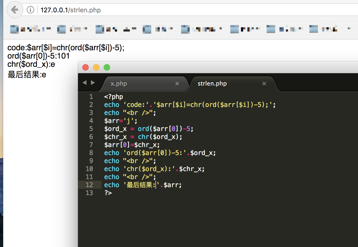Place cursor on $arr[0]=$chr_x; line
Screen dimensions: 358x247
132,145
